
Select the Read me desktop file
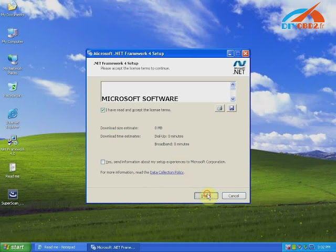coord(13,171)
